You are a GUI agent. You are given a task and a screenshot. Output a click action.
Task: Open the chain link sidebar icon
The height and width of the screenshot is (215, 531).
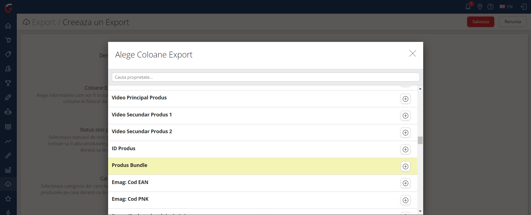pyautogui.click(x=8, y=156)
